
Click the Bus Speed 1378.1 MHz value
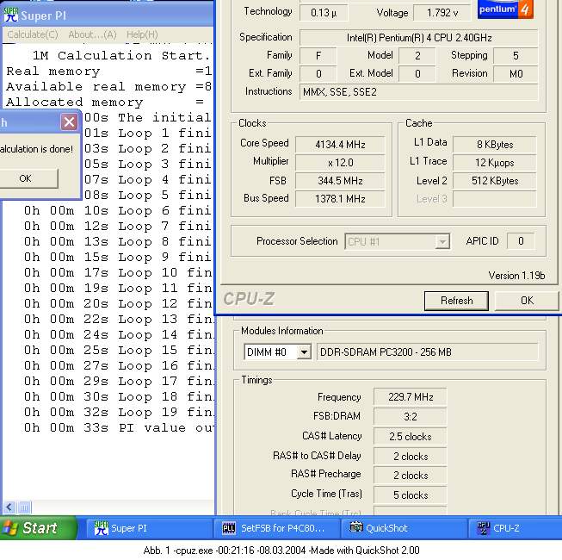340,199
